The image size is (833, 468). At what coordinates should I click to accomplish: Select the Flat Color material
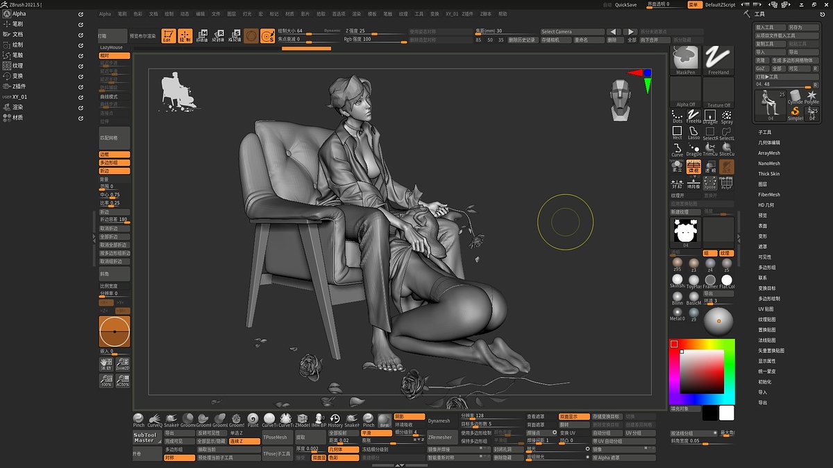click(727, 281)
